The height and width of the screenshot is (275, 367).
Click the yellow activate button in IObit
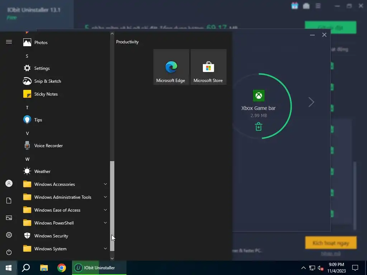click(331, 242)
